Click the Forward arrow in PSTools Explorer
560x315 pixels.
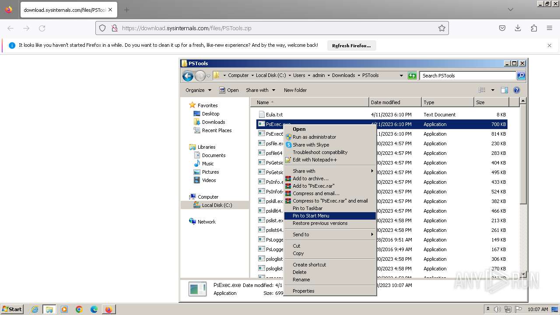pos(200,76)
